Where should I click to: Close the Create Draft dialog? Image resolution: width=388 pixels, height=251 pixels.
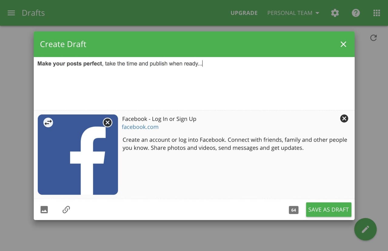[x=343, y=44]
